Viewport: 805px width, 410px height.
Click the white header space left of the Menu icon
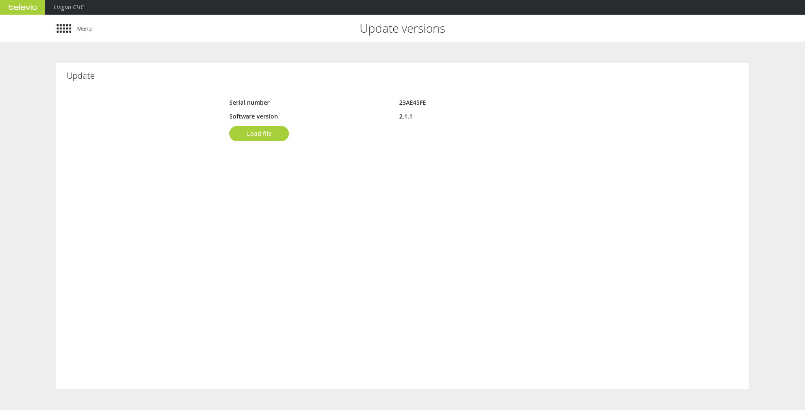point(28,28)
